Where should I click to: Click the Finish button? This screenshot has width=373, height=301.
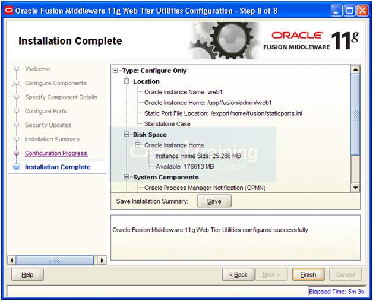tap(308, 275)
